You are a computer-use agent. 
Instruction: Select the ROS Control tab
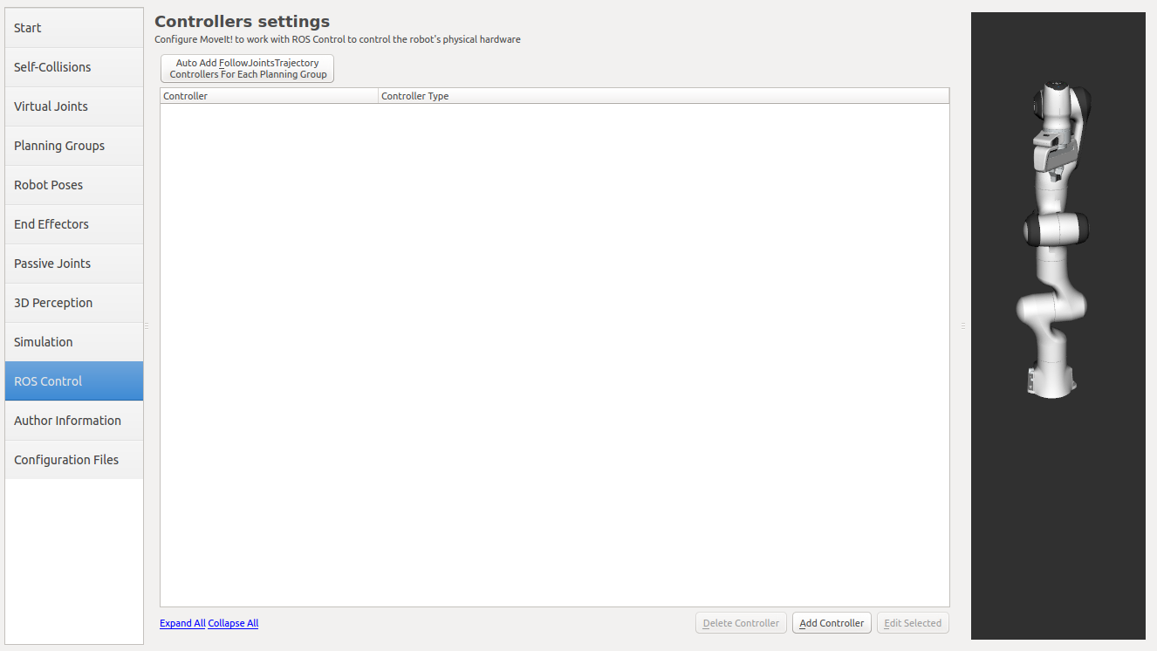(74, 381)
